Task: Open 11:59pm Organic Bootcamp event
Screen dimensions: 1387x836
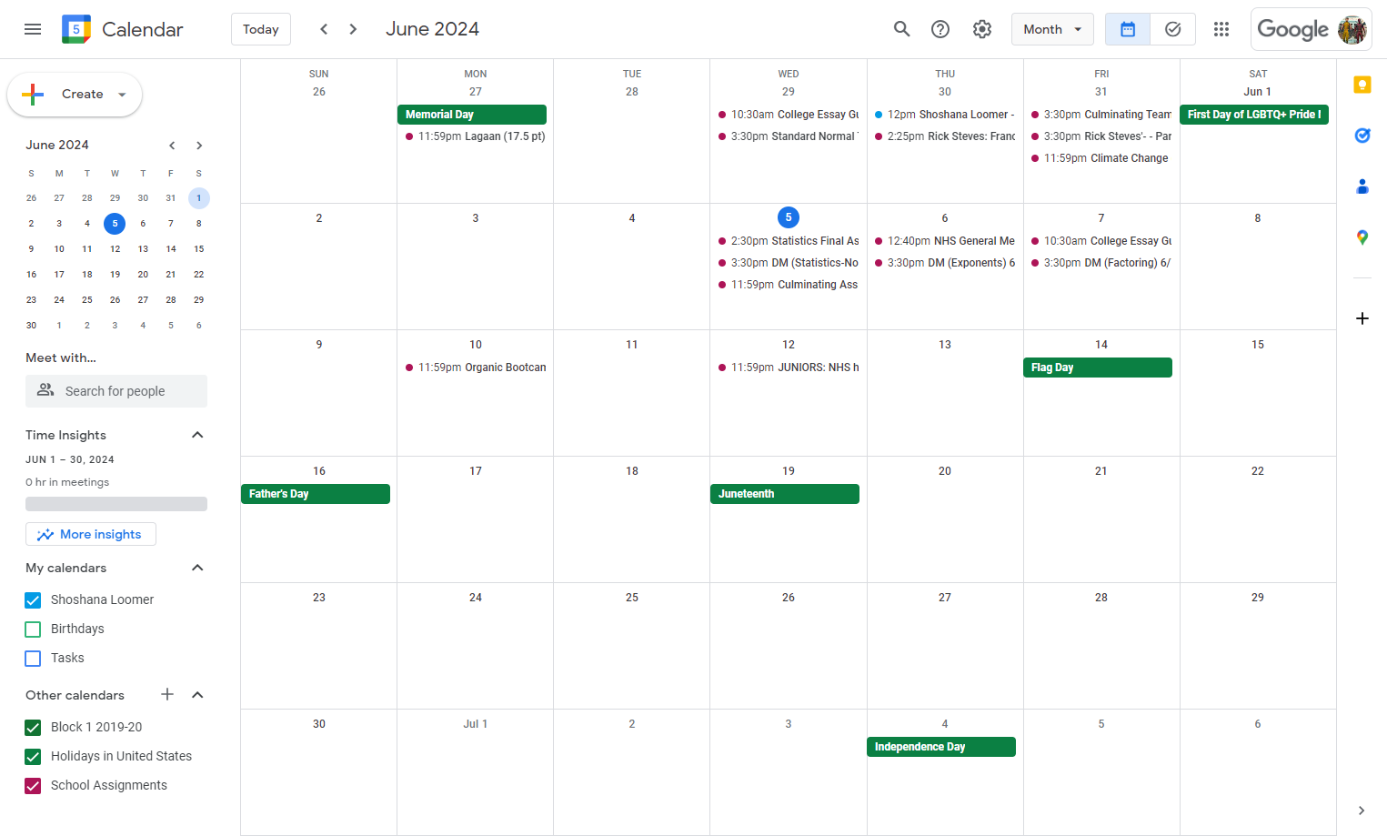Action: click(475, 368)
